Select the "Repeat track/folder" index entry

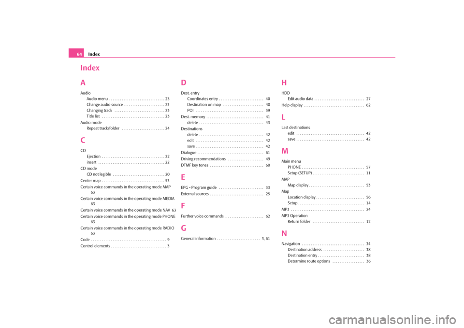coord(103,128)
